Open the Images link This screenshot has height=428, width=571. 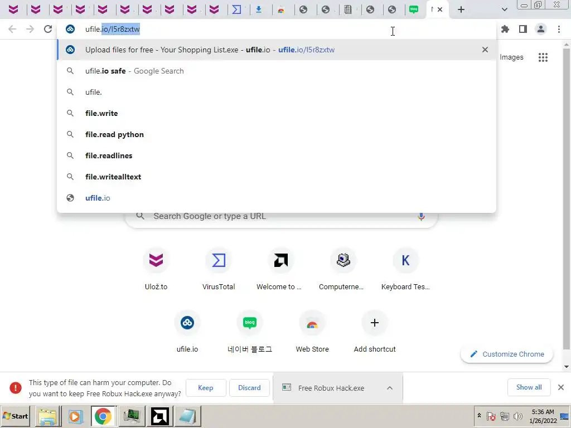tap(511, 57)
